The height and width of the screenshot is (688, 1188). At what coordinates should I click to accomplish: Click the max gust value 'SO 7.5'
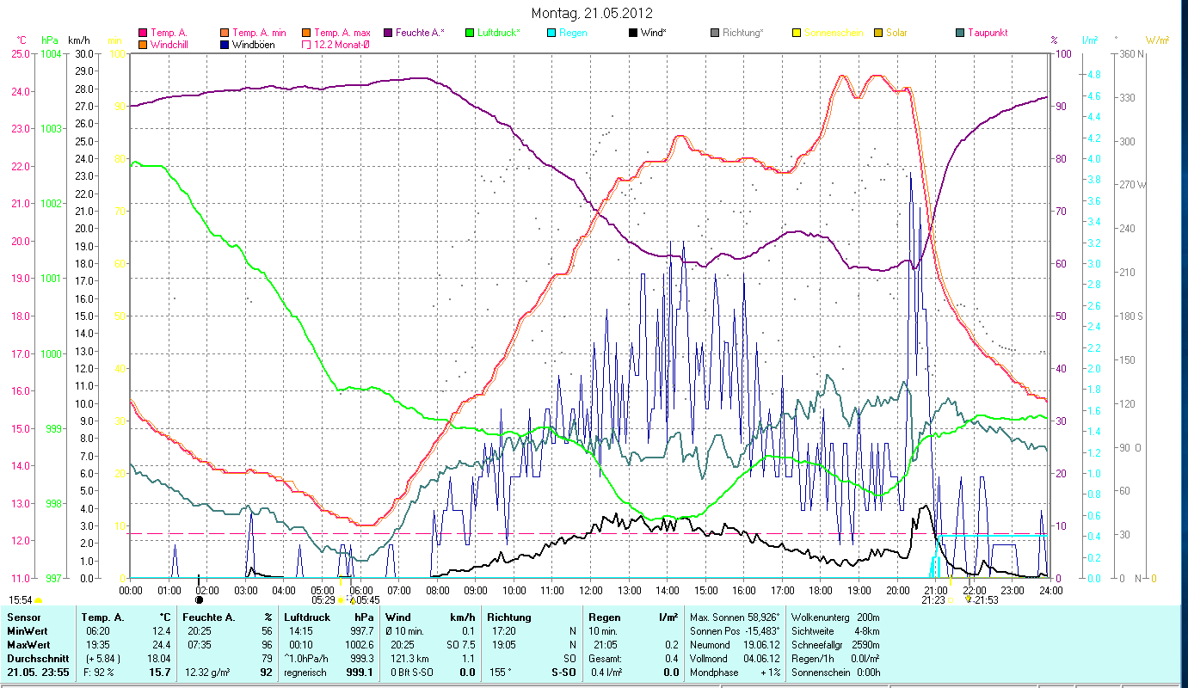460,645
